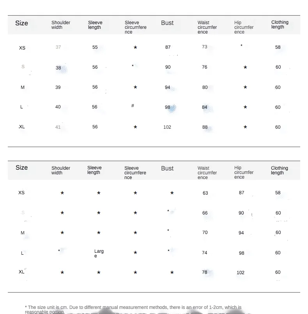Click the 'Clothing length' header in the bottom table
Image resolution: width=308 pixels, height=314 pixels.
click(280, 170)
